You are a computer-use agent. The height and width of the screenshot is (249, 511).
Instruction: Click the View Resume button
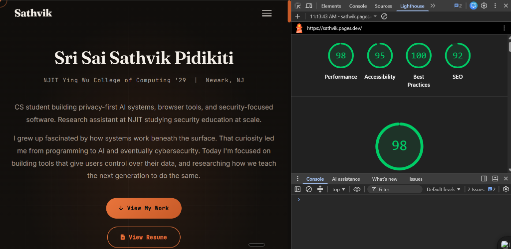(x=144, y=238)
